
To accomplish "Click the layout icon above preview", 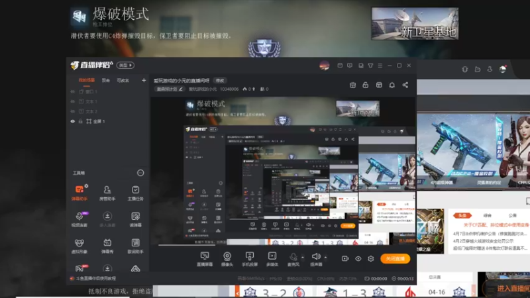I will click(379, 85).
